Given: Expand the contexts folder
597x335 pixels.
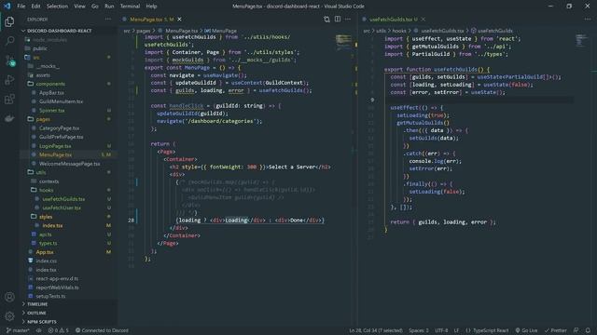Looking at the screenshot, I should point(49,181).
